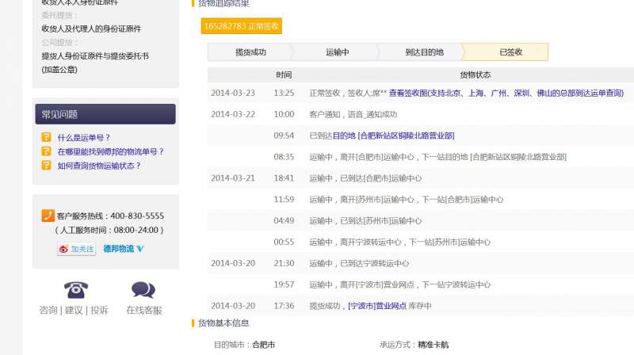Screen dimensions: 634x355
Task: Open 在哪里能找到德邦的物流单号 FAQ link
Action: click(x=110, y=151)
